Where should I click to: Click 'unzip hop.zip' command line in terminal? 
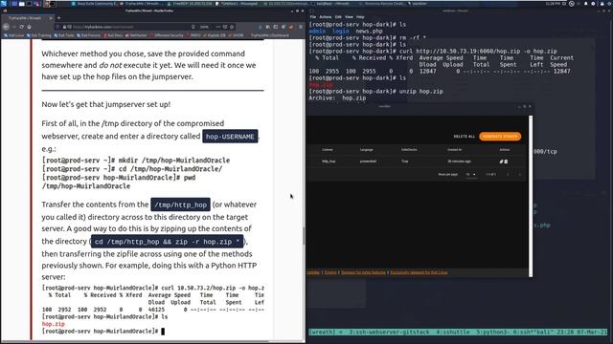point(375,92)
